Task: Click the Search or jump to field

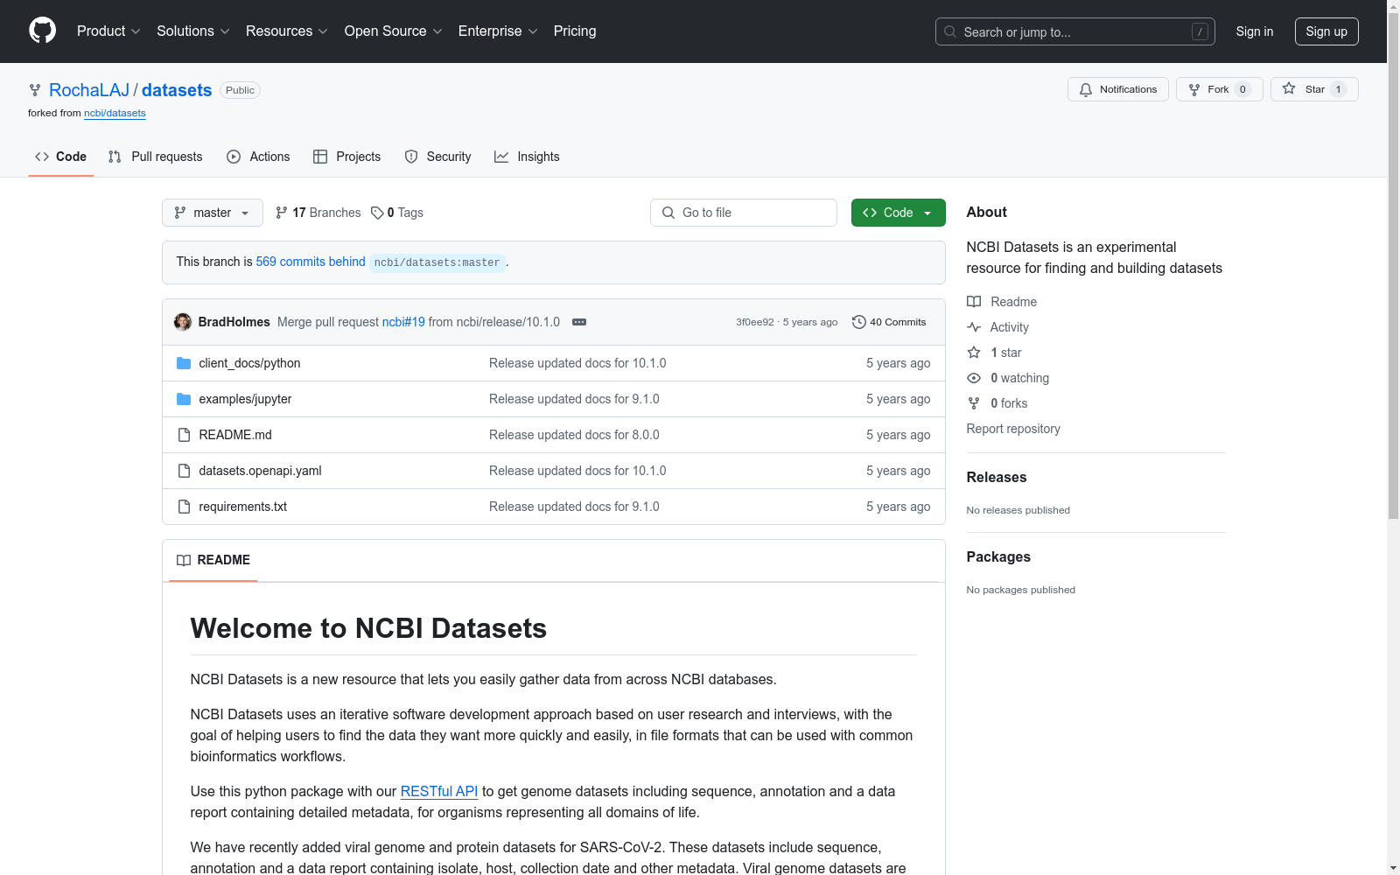Action: point(1075,31)
